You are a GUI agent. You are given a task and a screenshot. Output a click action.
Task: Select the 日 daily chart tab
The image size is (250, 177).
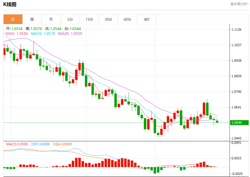point(13,19)
